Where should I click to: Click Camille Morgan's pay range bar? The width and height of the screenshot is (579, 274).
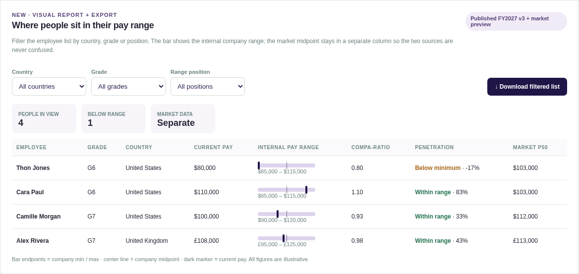tap(287, 214)
